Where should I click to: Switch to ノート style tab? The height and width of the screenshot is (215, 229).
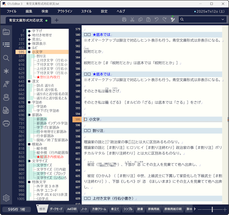pyautogui.click(x=84, y=209)
